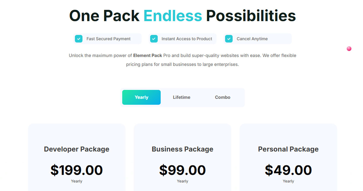
Task: Switch billing to Combo plans
Action: pyautogui.click(x=222, y=97)
